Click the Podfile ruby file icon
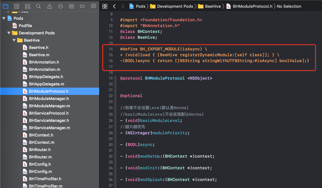Image resolution: width=322 pixels, height=188 pixels. 15,26
